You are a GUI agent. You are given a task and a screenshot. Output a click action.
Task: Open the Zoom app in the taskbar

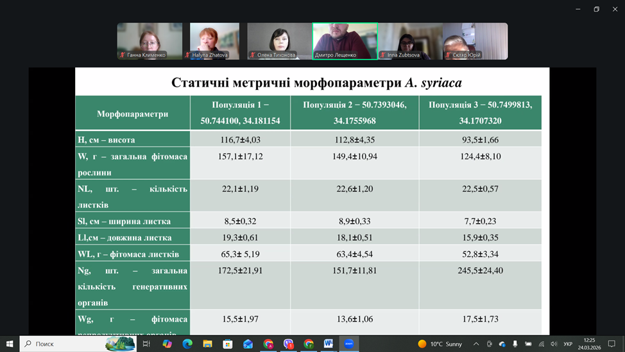coord(349,344)
